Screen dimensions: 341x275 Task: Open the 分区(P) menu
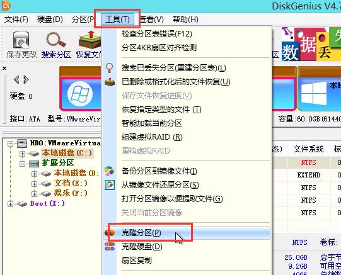click(x=83, y=20)
